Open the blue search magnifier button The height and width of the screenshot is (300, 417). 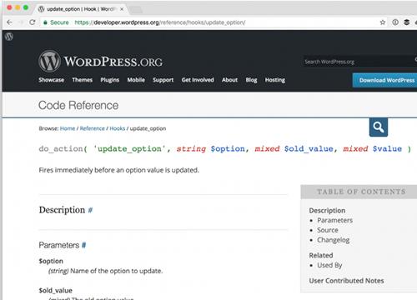click(x=379, y=127)
